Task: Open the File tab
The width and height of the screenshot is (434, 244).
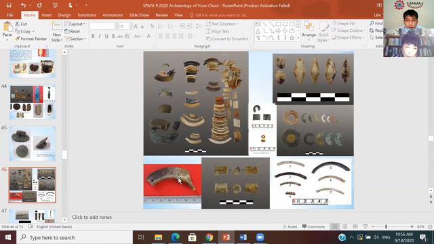Action: coord(10,15)
